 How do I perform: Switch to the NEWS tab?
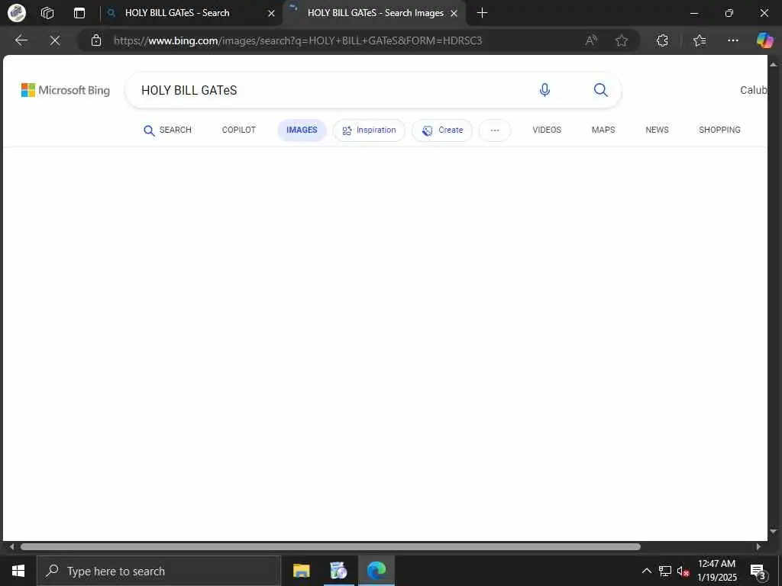tap(657, 130)
